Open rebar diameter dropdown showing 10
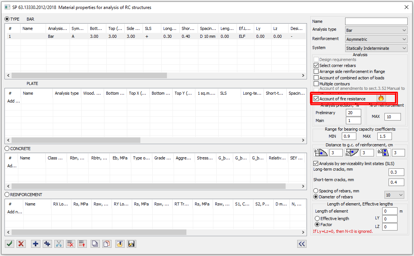The width and height of the screenshot is (414, 256). [x=395, y=195]
